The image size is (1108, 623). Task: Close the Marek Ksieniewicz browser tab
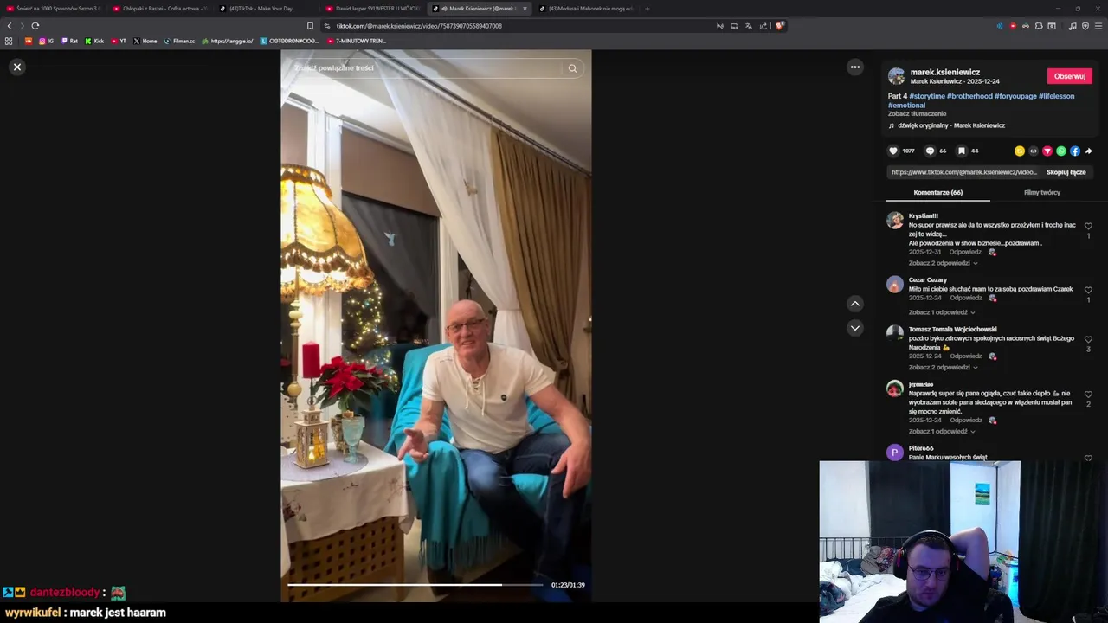click(x=525, y=9)
